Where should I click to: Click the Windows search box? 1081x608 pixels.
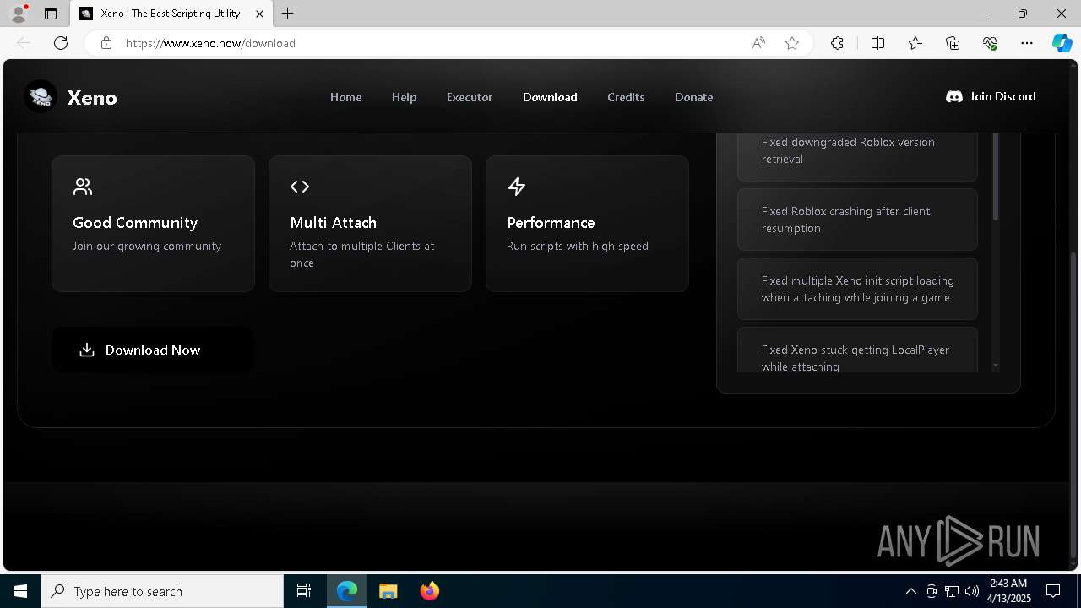[162, 591]
